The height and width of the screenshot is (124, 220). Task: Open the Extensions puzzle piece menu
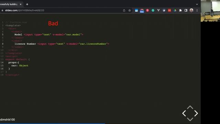tap(180, 10)
